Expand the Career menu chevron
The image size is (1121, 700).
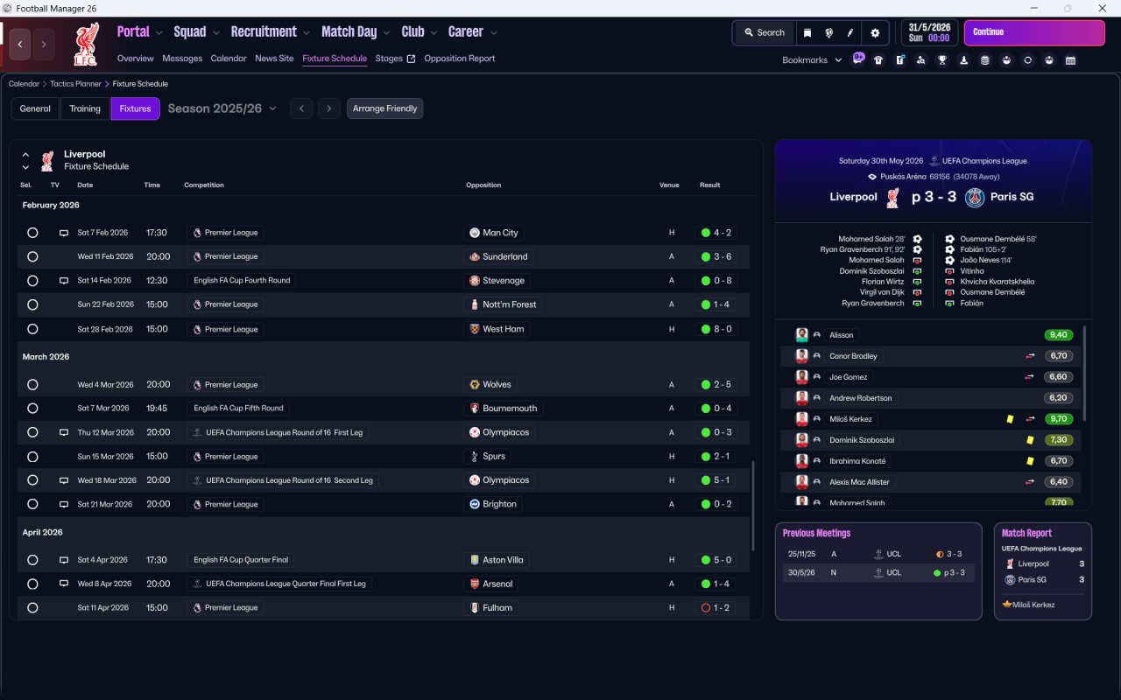point(494,32)
